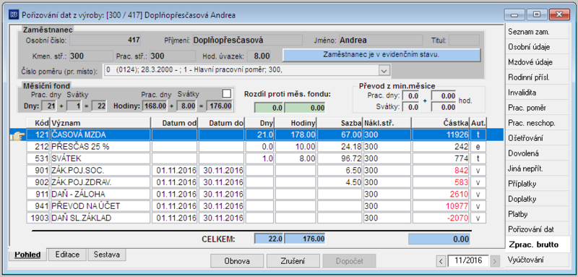Select the SVÁTEK row
Screen dimensions: 578x277
click(257, 158)
